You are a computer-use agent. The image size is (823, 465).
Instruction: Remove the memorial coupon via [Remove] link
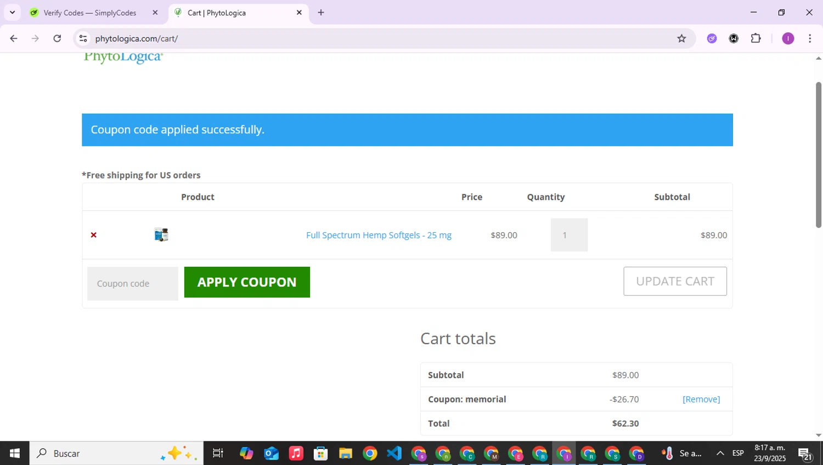point(701,399)
